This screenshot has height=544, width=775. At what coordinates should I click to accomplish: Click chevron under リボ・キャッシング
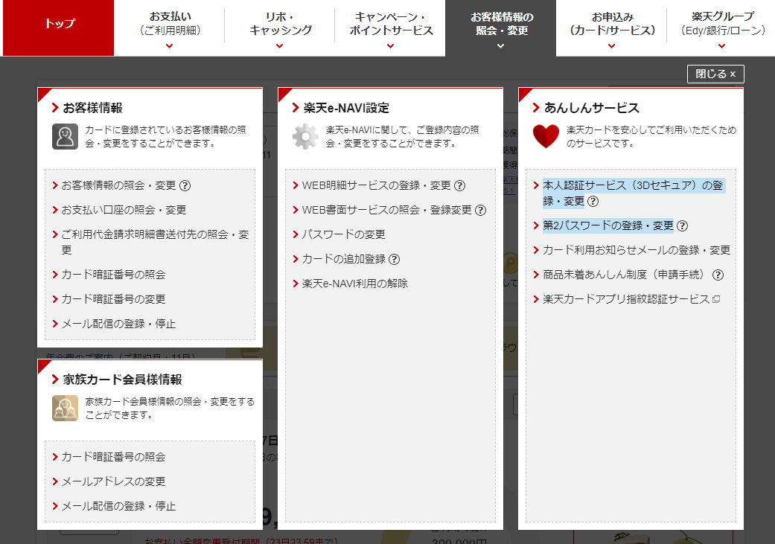280,46
